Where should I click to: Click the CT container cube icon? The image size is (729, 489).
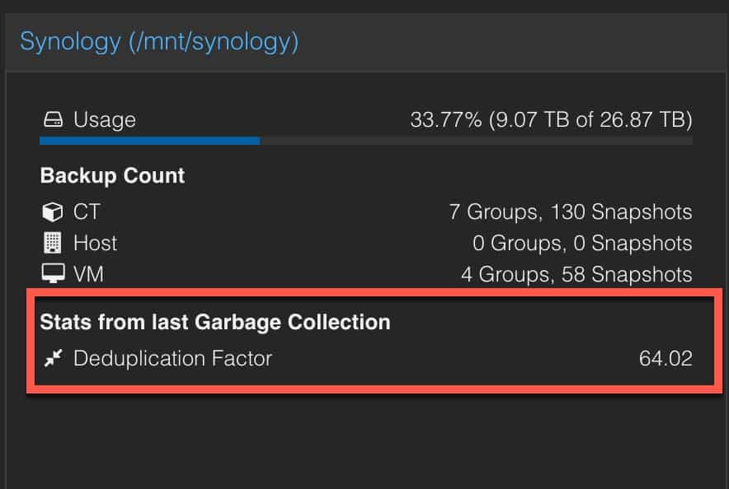[x=53, y=212]
